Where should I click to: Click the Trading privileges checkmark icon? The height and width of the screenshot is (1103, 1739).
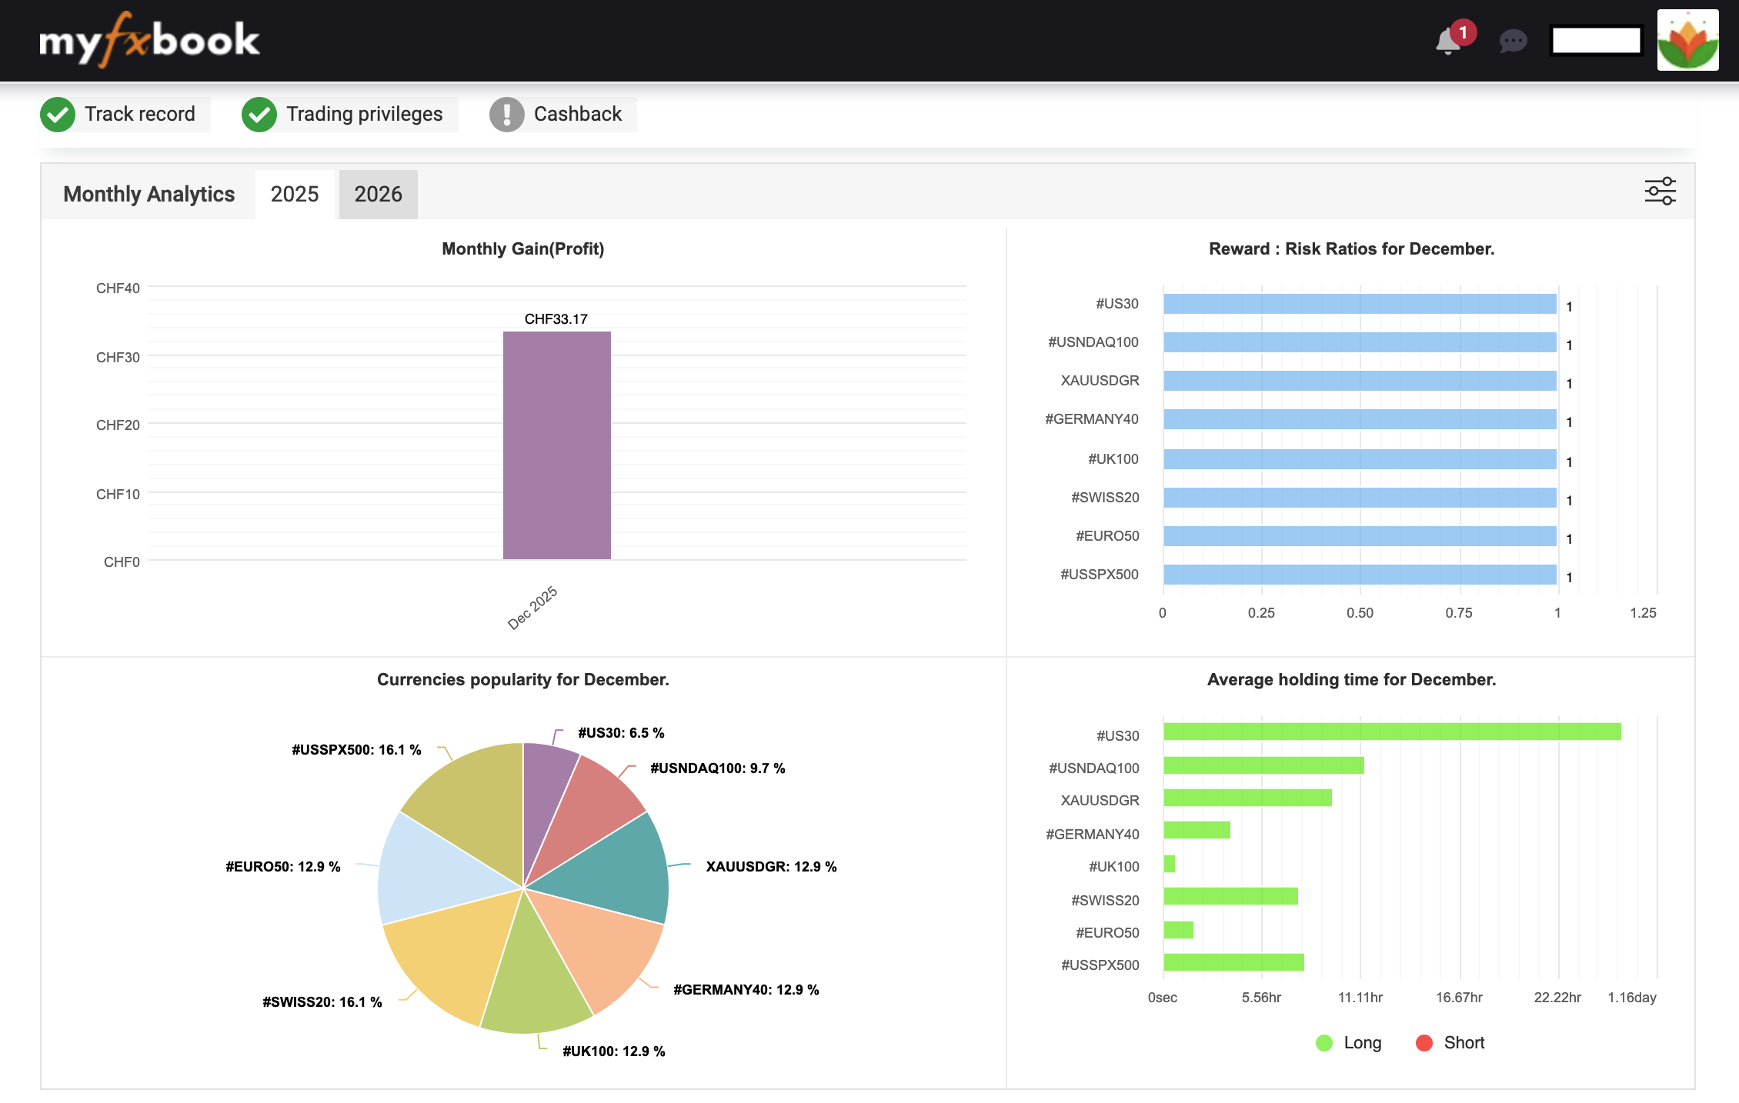click(259, 115)
